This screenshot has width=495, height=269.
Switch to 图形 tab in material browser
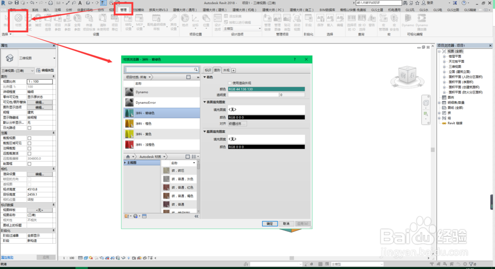pos(217,70)
